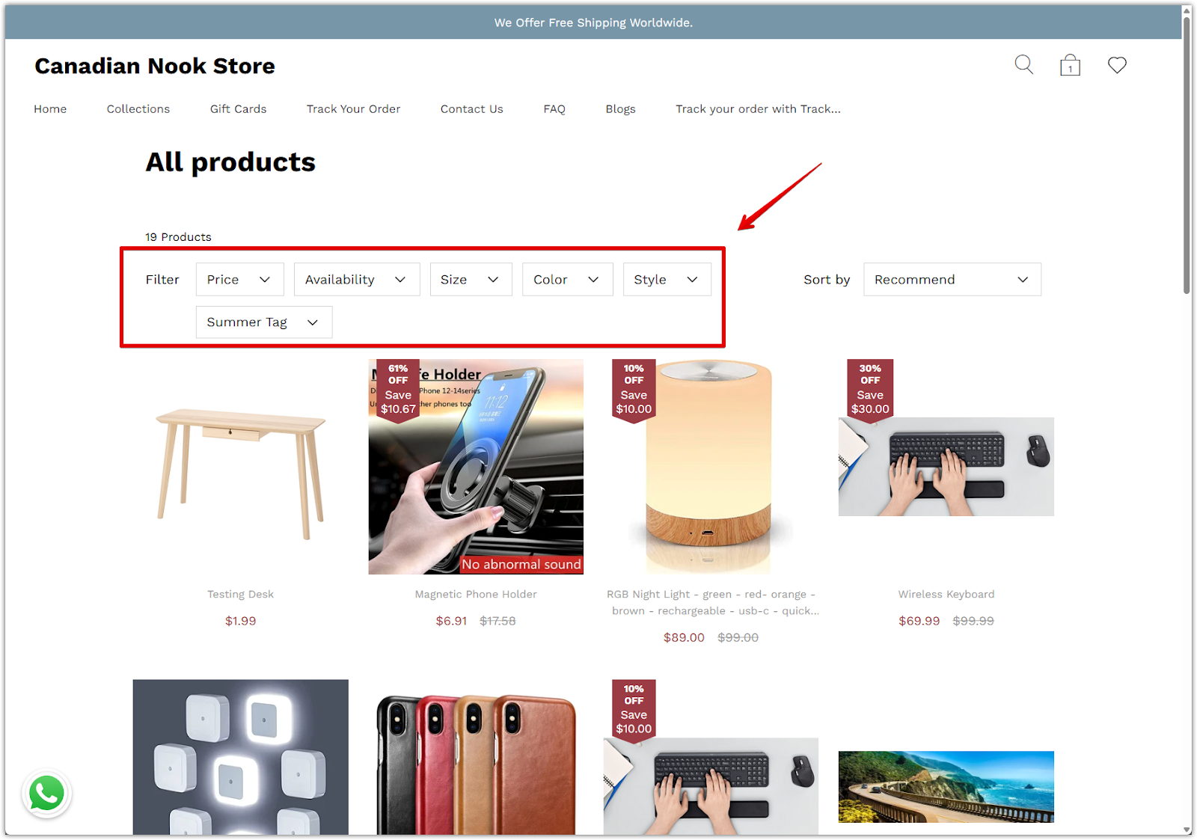
Task: Click the night light cubes product image
Action: (240, 757)
